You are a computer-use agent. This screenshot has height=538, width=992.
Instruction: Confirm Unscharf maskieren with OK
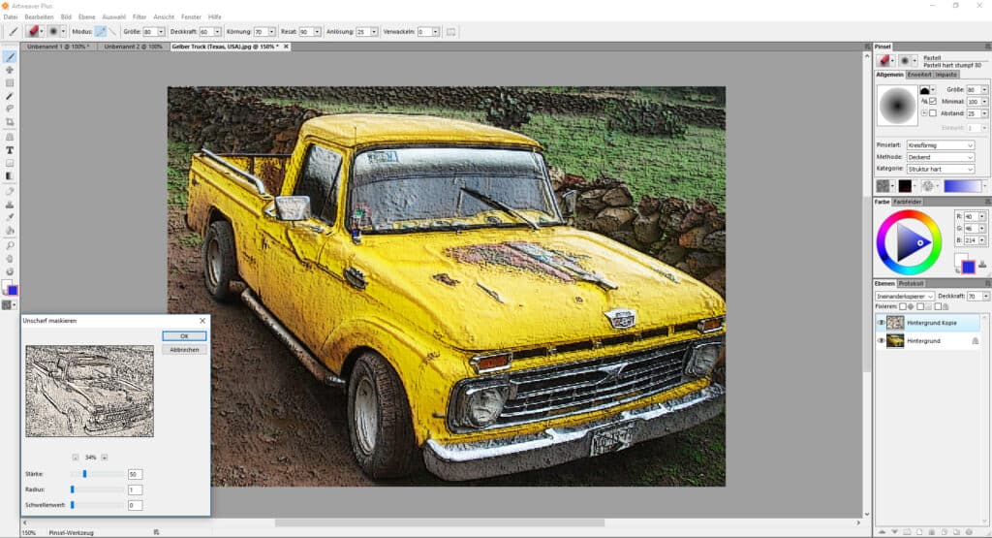point(184,336)
